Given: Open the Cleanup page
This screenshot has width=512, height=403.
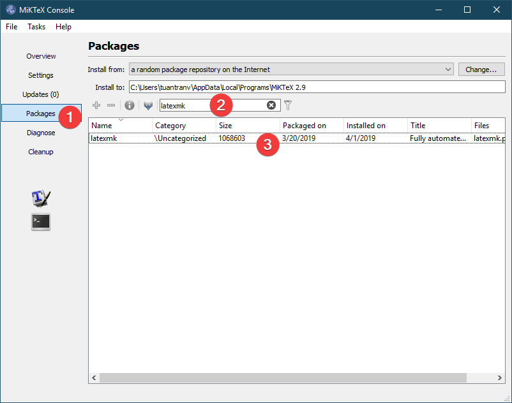Looking at the screenshot, I should click(x=41, y=152).
